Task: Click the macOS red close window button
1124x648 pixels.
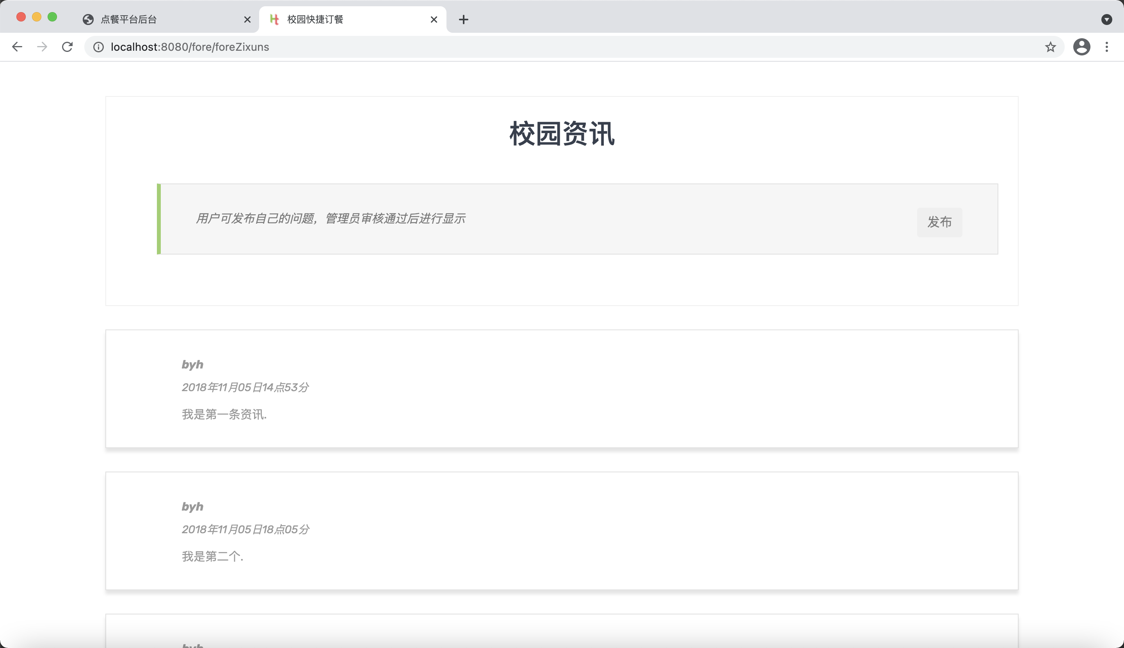Action: click(21, 17)
